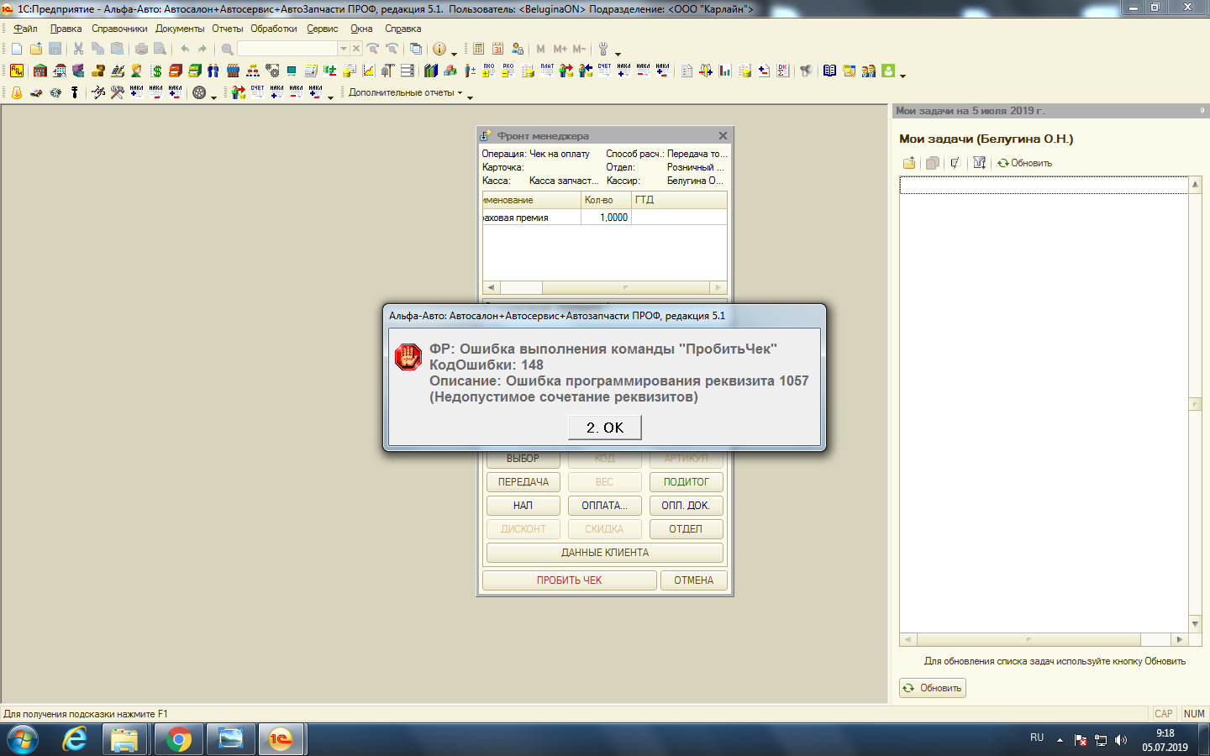Open the Calculator icon
Screen dimensions: 1210x756
click(478, 49)
